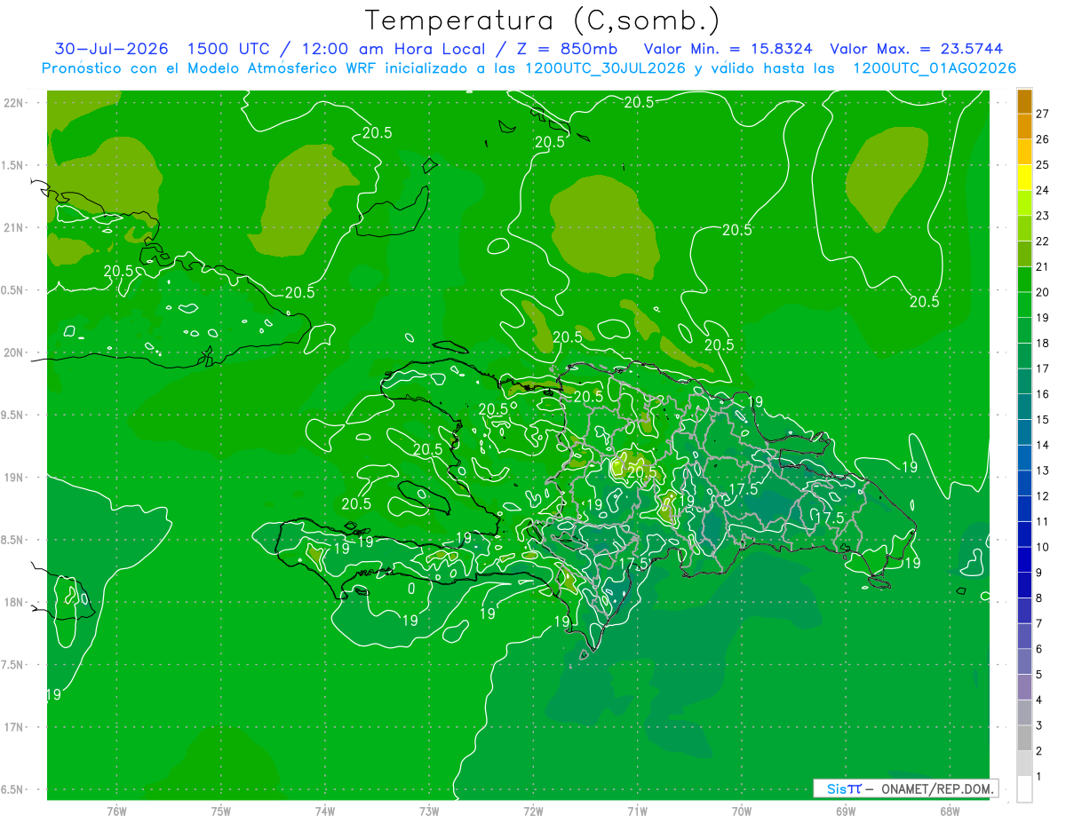Click the legend value '16' beside the color bar
Image resolution: width=1066 pixels, height=823 pixels.
1042,394
